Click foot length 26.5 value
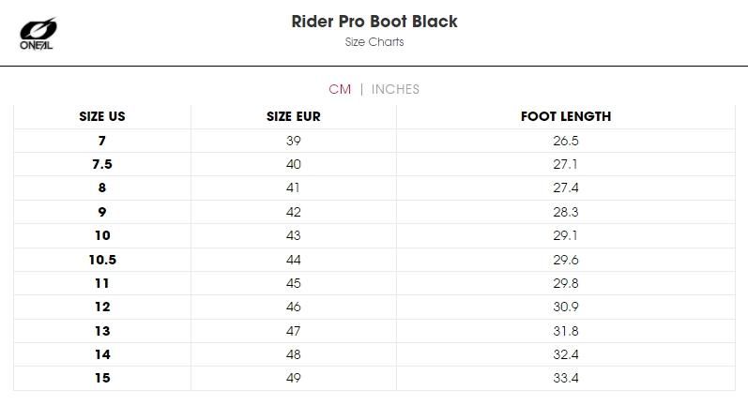 (x=566, y=141)
